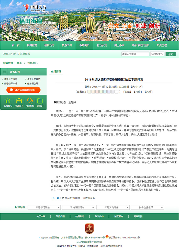The image size is (179, 251).
Task: Expand the 优秀企业推荐 dropdown
Action: point(147,207)
